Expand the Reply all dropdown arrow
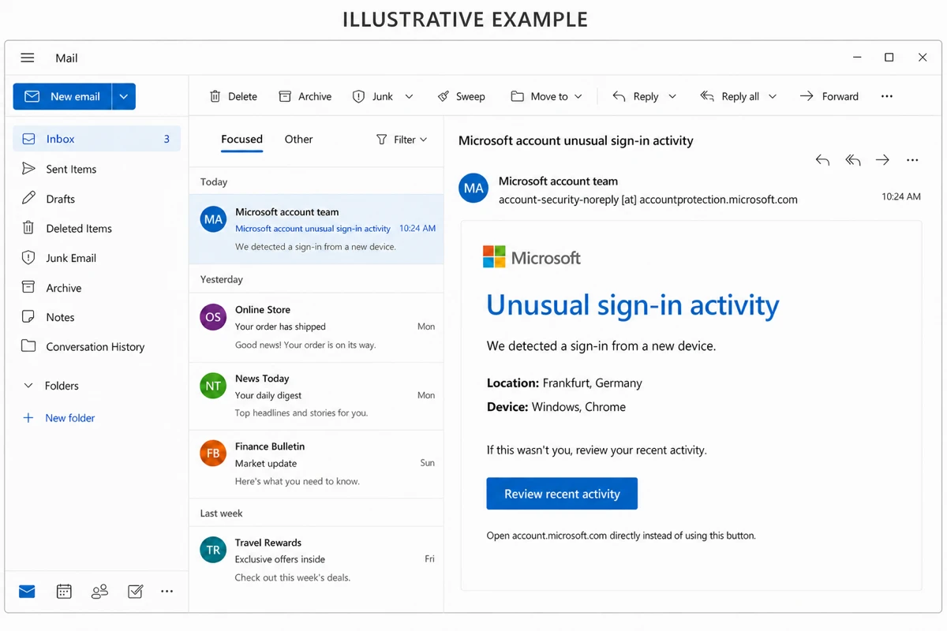The image size is (947, 631). pyautogui.click(x=773, y=96)
